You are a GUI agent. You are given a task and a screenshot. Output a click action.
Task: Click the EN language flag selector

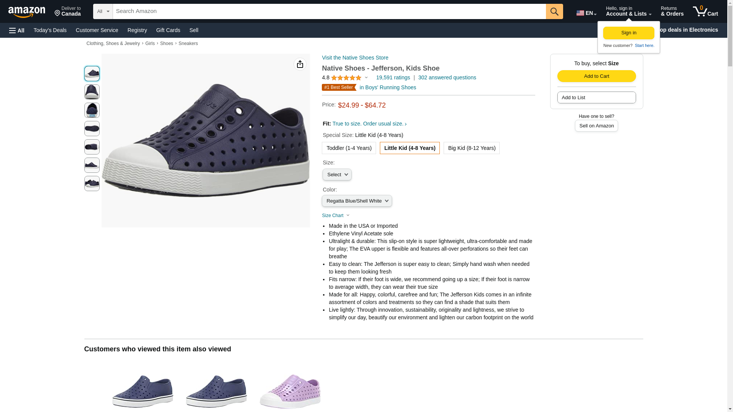(x=586, y=13)
